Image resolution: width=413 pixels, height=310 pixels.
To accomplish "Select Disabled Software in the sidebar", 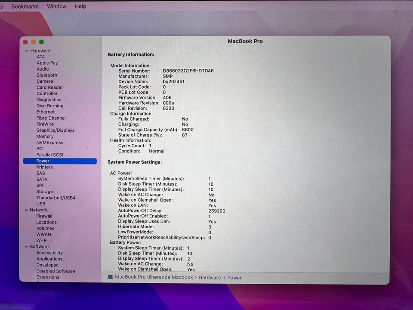I will tap(55, 271).
